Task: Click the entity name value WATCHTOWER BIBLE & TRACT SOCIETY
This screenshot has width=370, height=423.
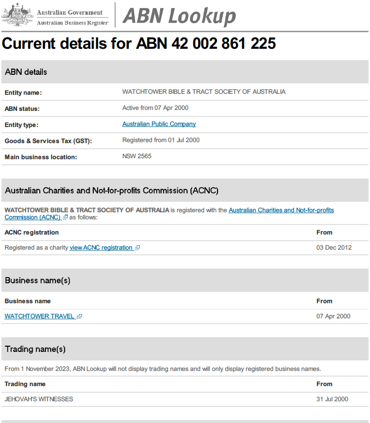Action: click(204, 92)
